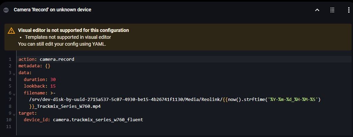Fold the filename block at line 6
This screenshot has height=137, width=353.
[x=14, y=94]
